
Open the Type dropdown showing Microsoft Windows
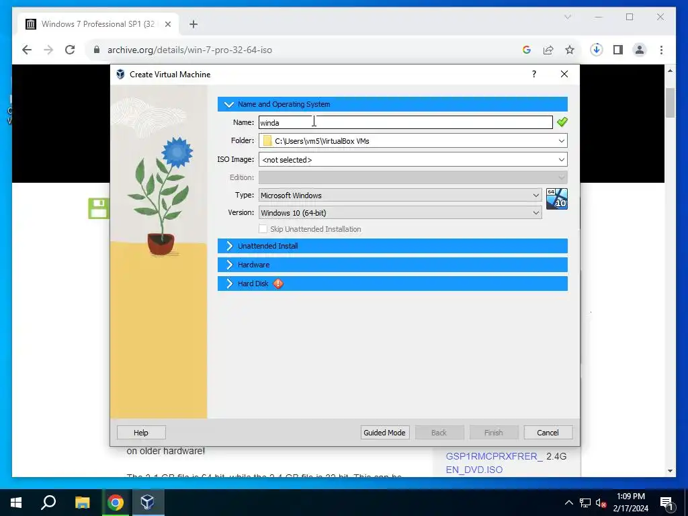400,196
